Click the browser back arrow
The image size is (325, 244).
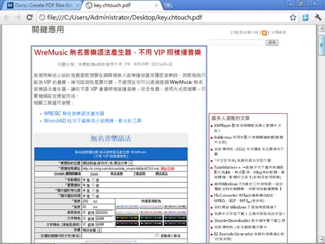click(7, 17)
